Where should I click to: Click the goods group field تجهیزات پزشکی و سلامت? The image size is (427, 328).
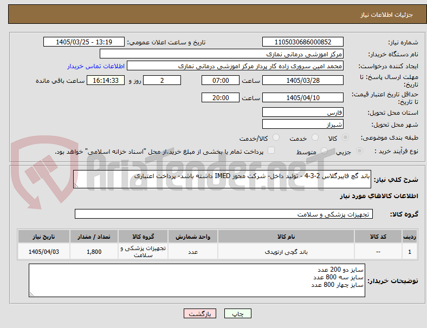(224, 214)
